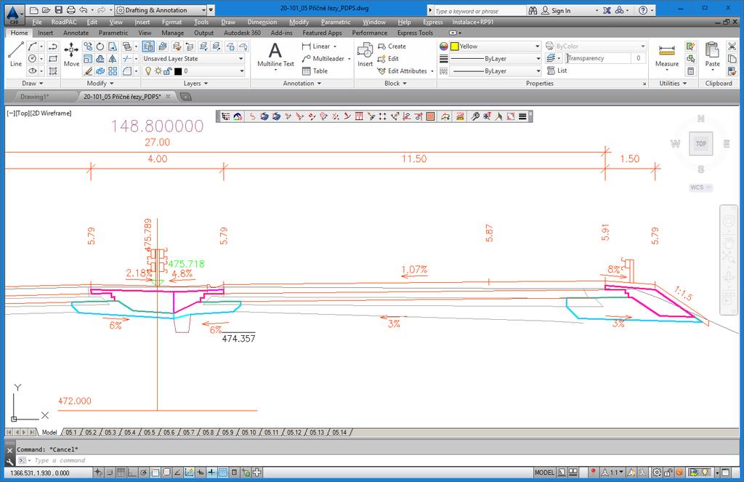Expand the Annotation panel
Viewport: 744px width, 482px height.
click(302, 84)
